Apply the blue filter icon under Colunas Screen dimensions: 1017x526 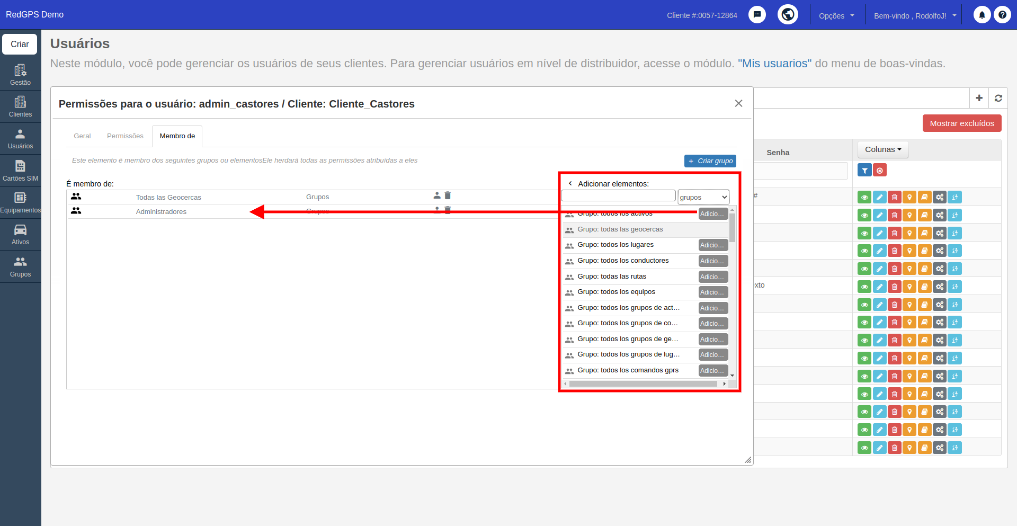tap(864, 171)
